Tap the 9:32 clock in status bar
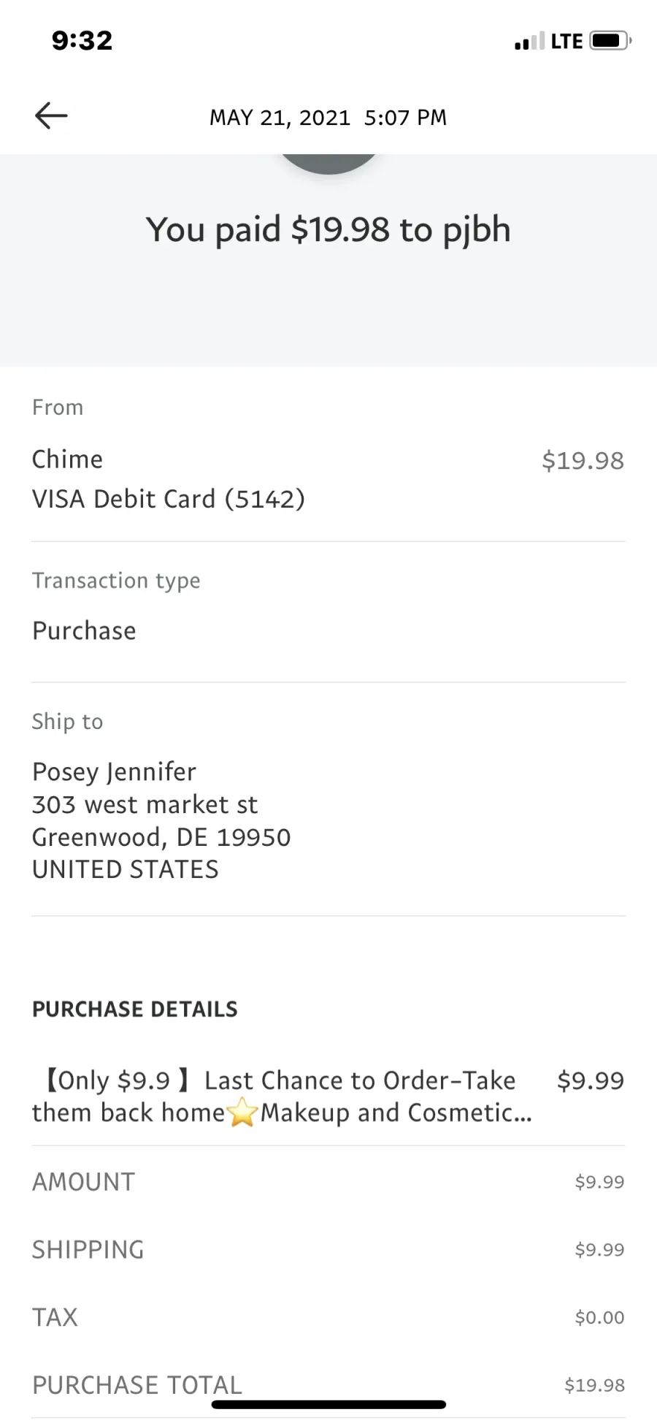This screenshot has width=657, height=1423. pyautogui.click(x=82, y=40)
